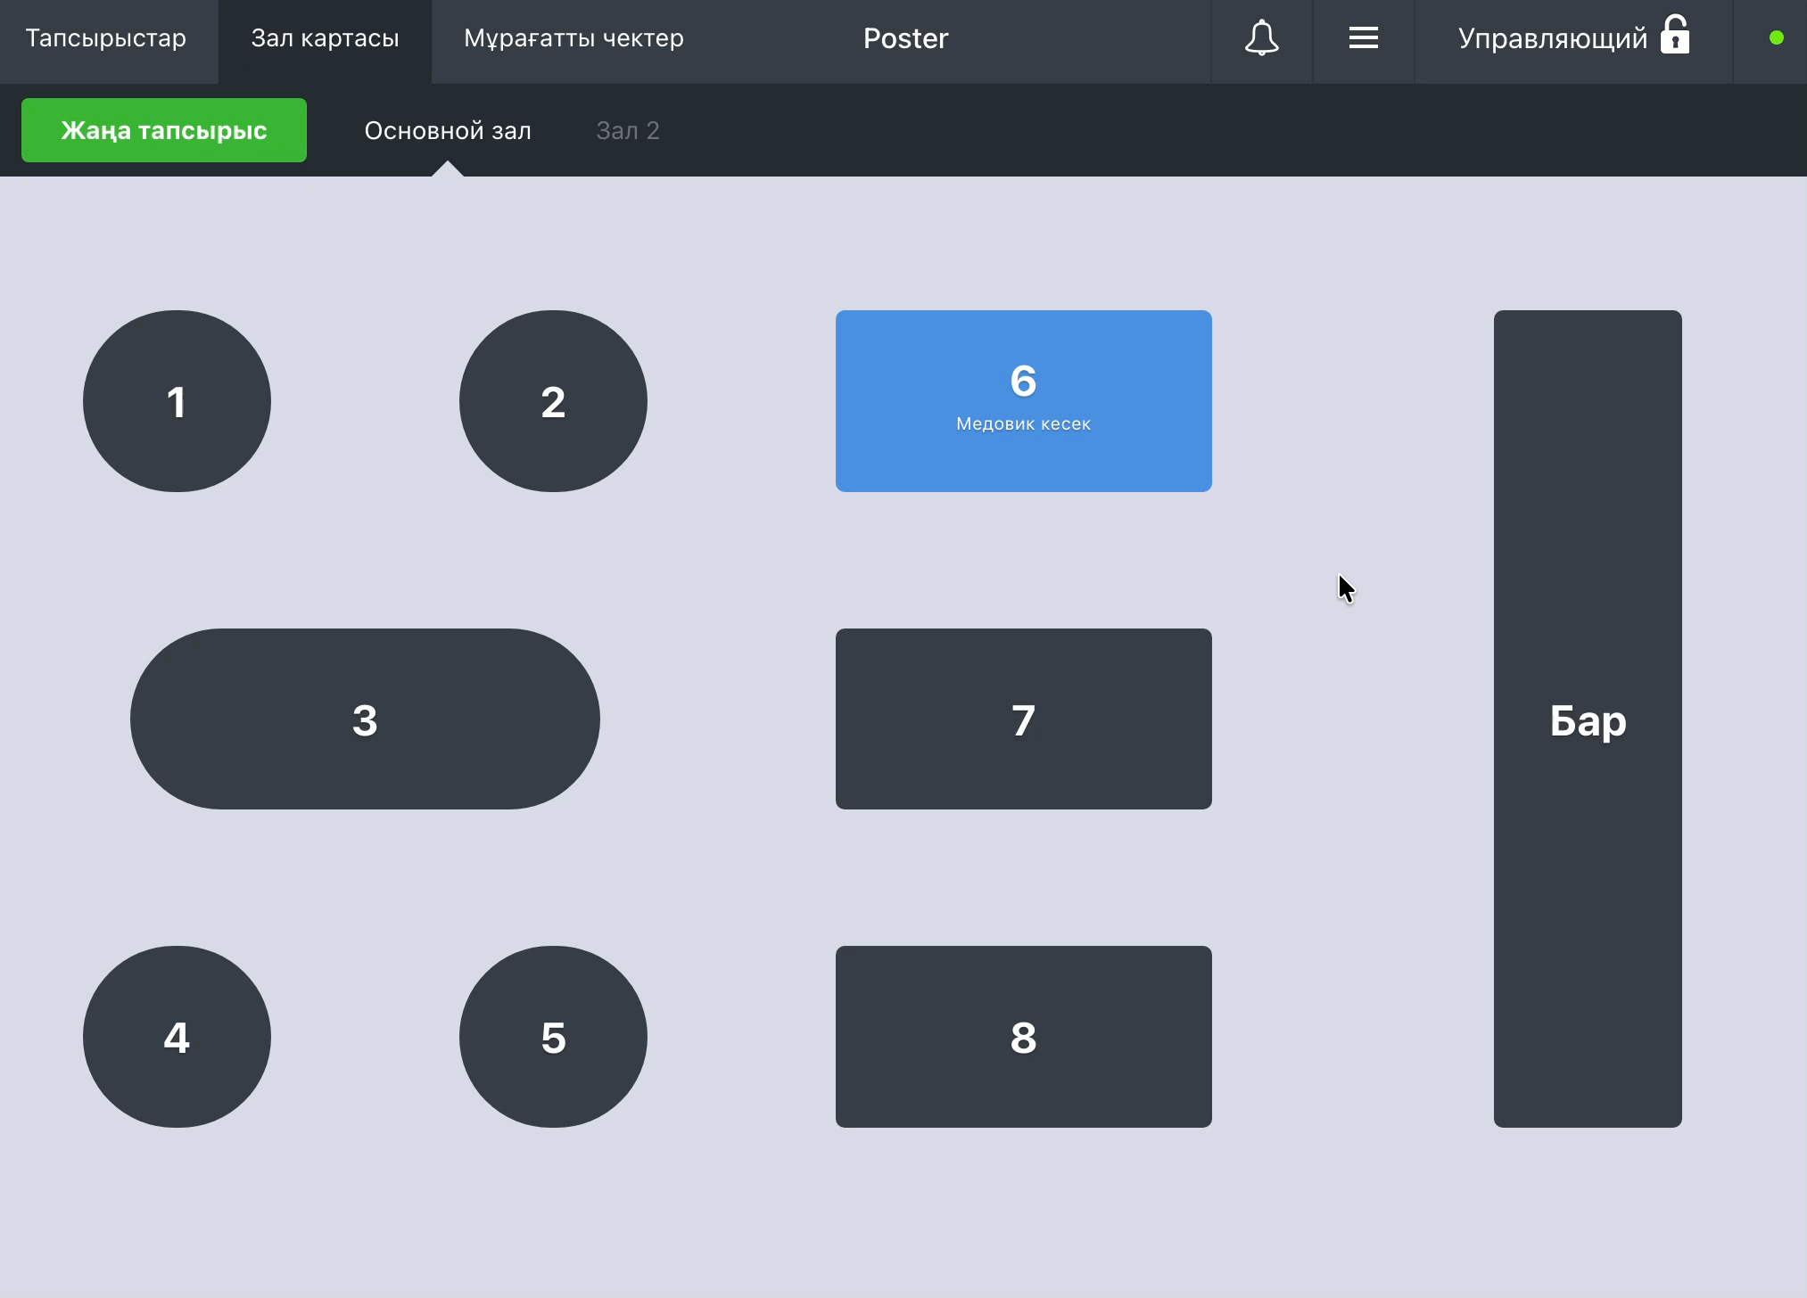Click the green connection status dot

[1776, 37]
